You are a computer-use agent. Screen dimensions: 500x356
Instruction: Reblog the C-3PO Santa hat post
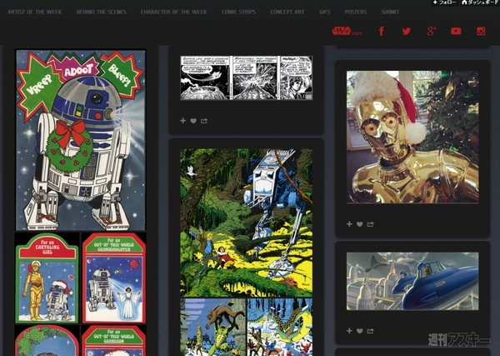349,224
